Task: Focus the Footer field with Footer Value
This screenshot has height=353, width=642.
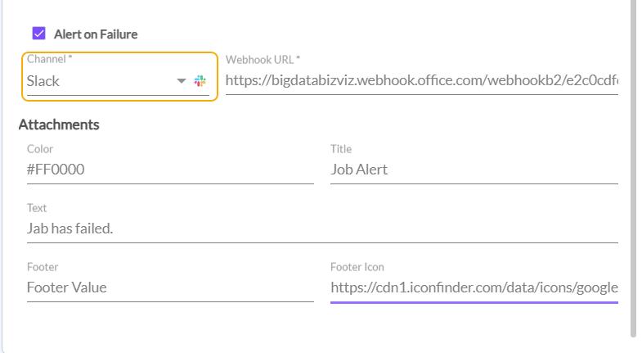Action: (x=169, y=287)
